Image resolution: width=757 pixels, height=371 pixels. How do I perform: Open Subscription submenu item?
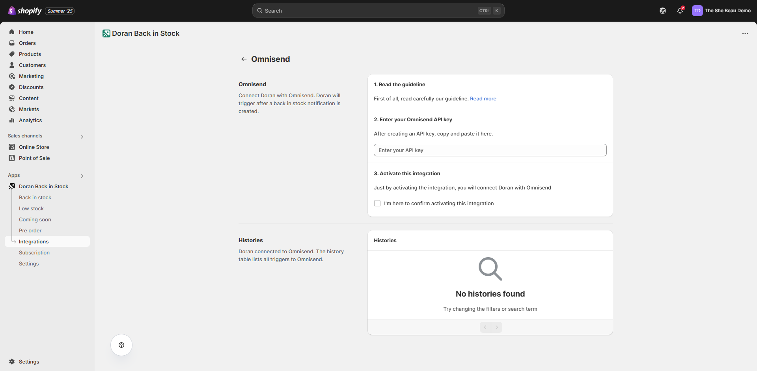coord(34,252)
